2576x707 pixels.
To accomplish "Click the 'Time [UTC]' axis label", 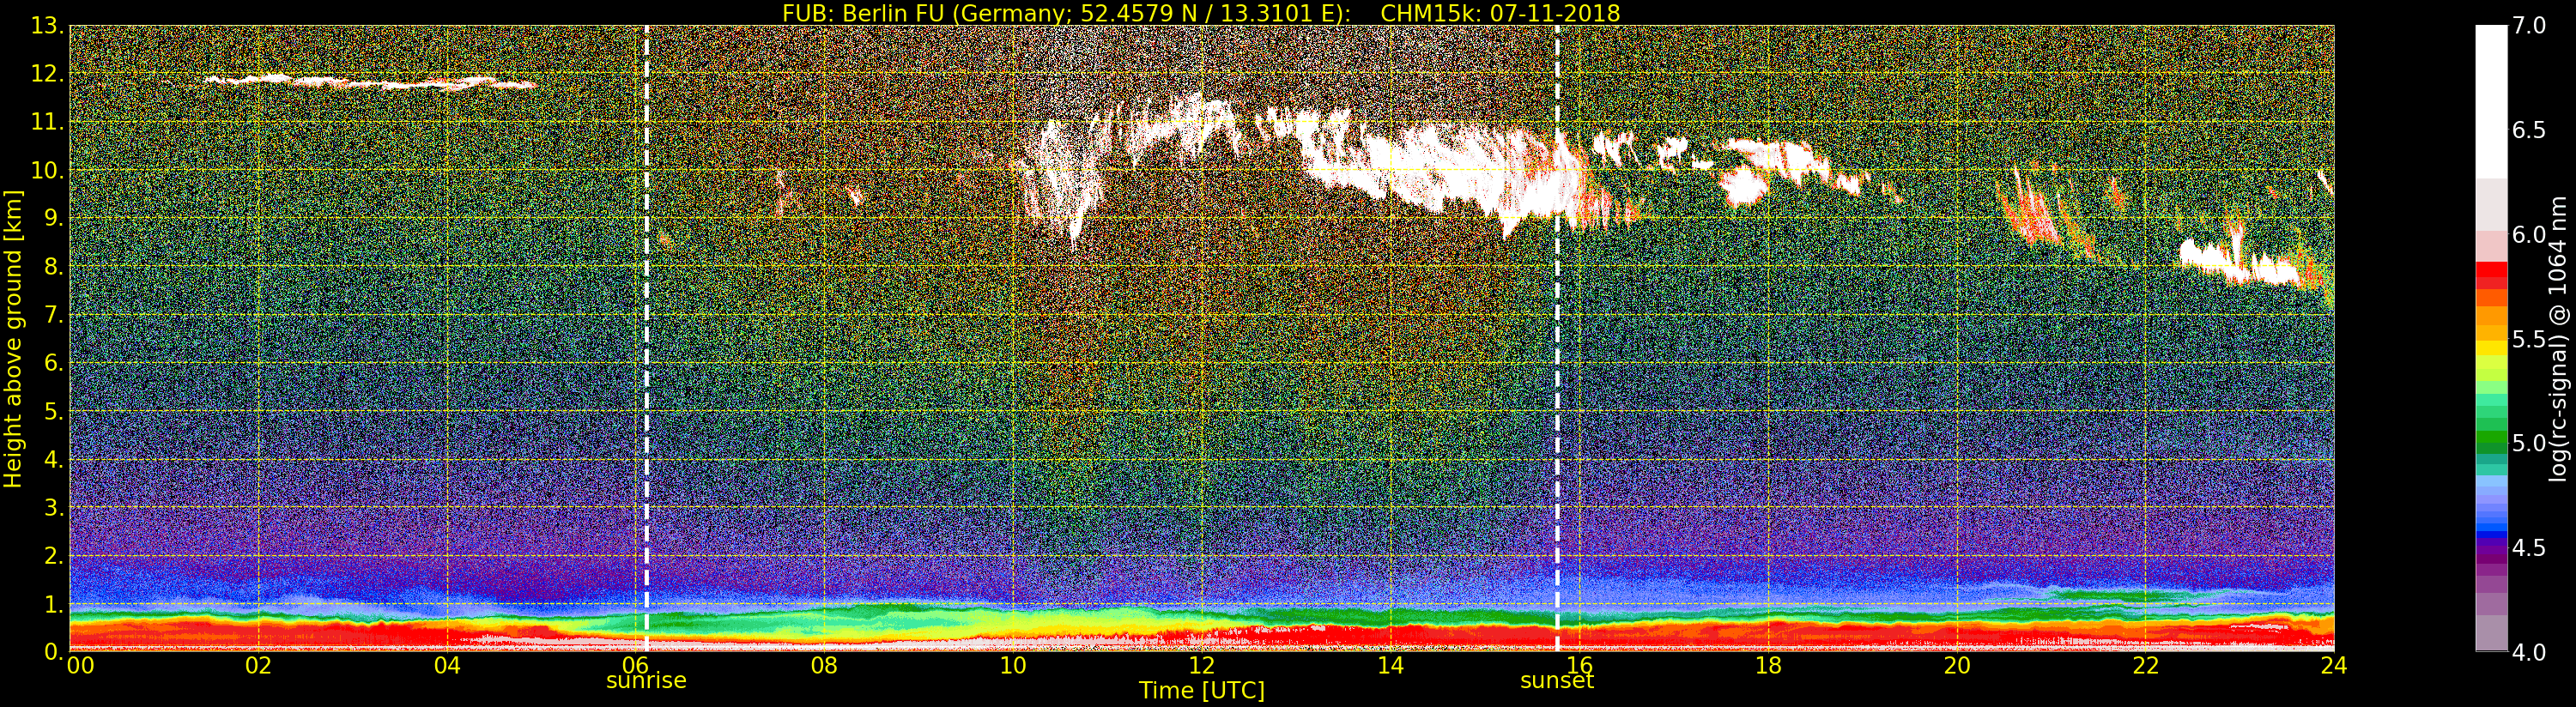I will (x=1201, y=691).
